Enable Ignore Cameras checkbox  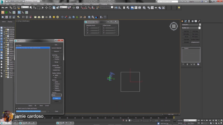[53, 84]
